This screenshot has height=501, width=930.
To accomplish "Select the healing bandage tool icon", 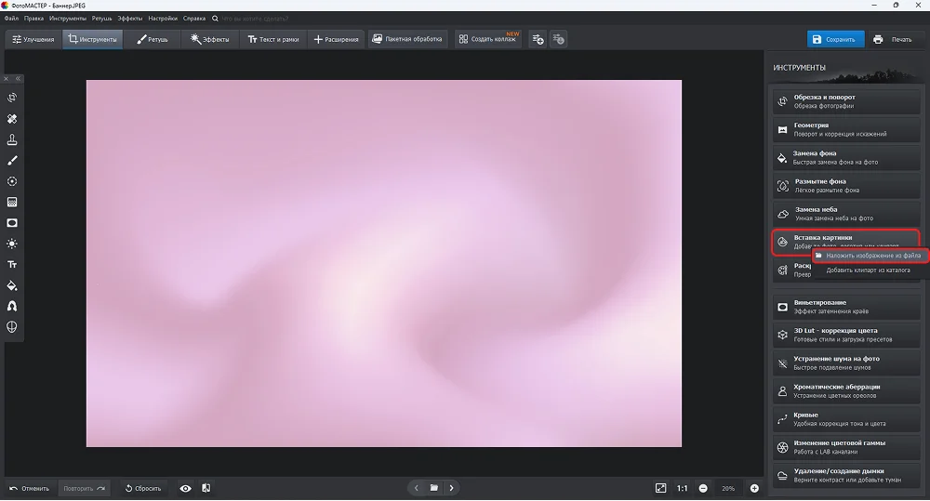I will tap(12, 119).
